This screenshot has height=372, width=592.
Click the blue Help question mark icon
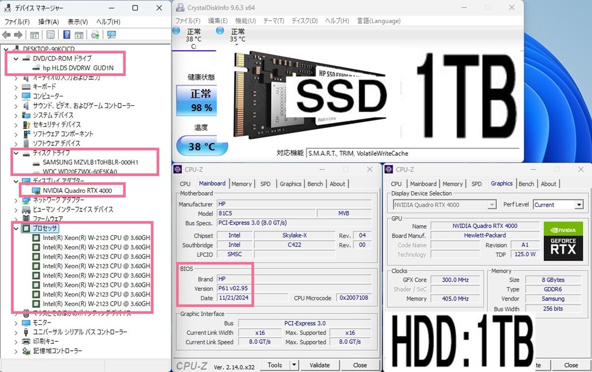pos(67,35)
